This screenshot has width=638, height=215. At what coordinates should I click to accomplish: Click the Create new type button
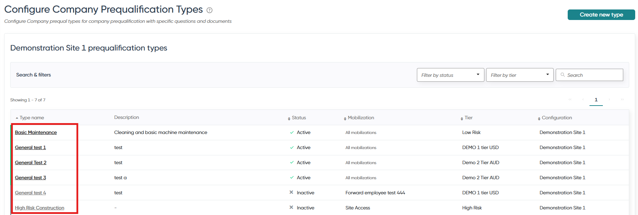click(x=601, y=15)
